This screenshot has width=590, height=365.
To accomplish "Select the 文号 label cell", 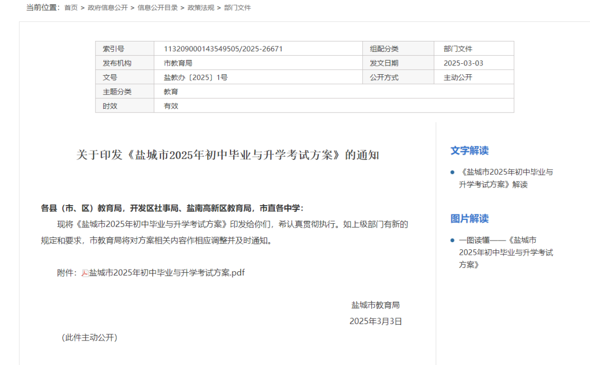I will coord(125,77).
